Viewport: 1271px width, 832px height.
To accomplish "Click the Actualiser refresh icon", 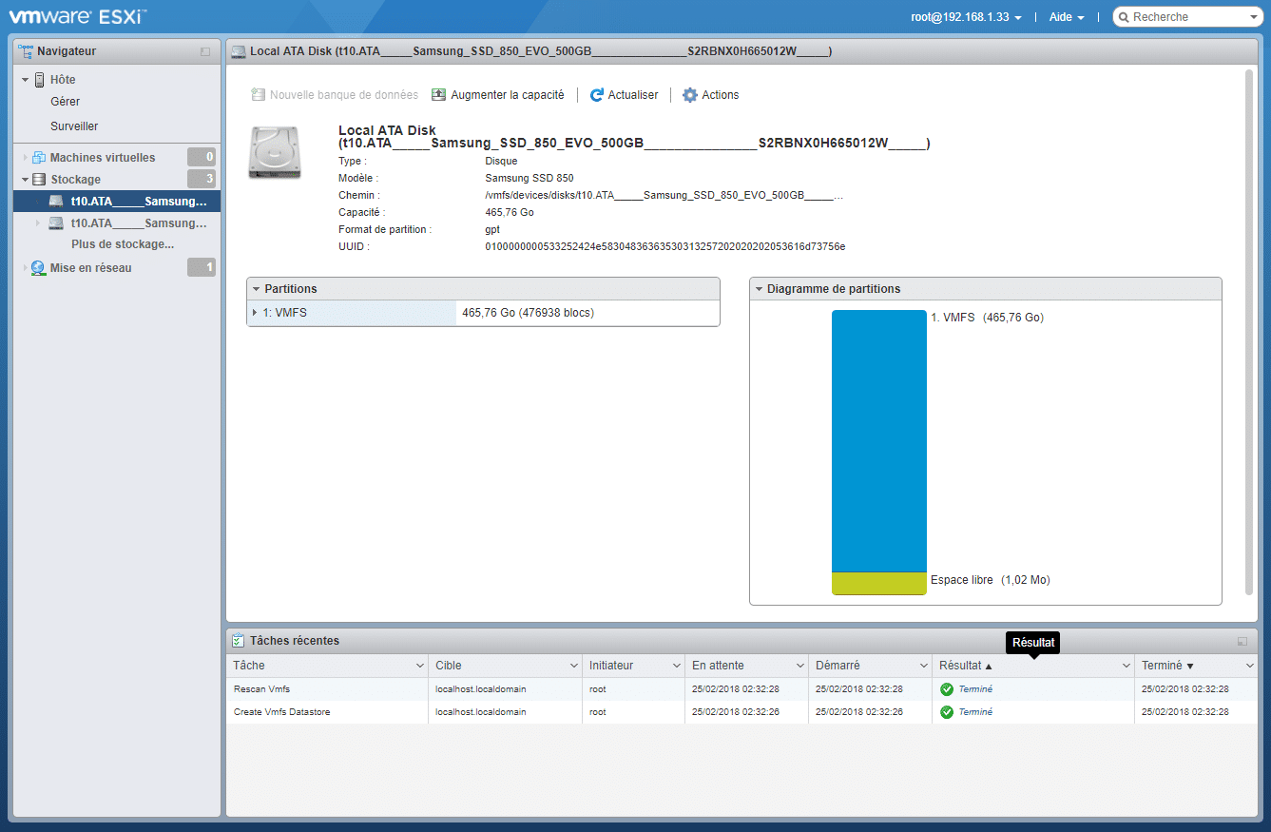I will pyautogui.click(x=597, y=95).
